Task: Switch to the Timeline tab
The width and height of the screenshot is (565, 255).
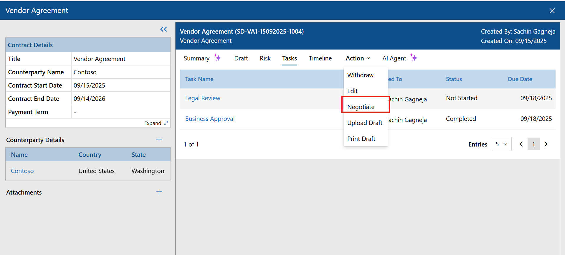Action: (x=320, y=58)
